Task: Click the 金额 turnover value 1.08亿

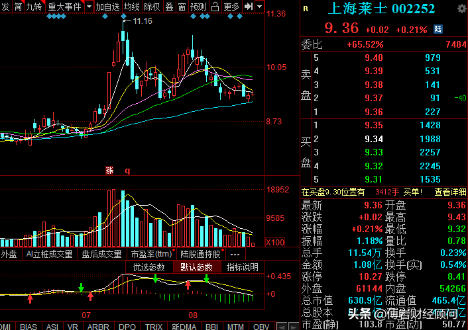Action: (368, 265)
